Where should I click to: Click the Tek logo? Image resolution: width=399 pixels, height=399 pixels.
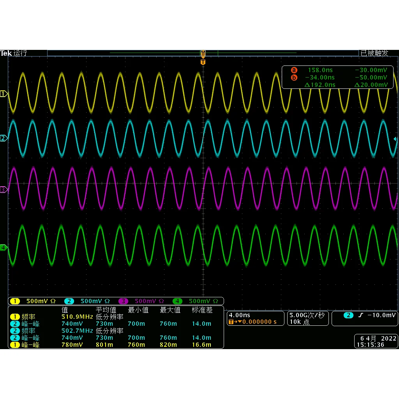click(6, 53)
